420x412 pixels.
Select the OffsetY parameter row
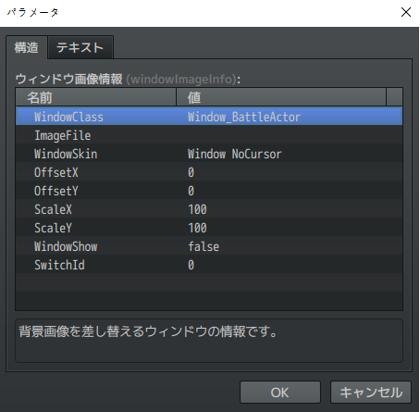click(x=209, y=191)
